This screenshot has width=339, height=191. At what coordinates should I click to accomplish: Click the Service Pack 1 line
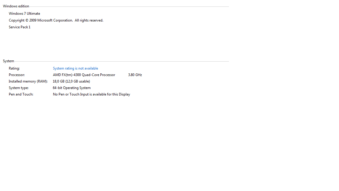pos(19,27)
